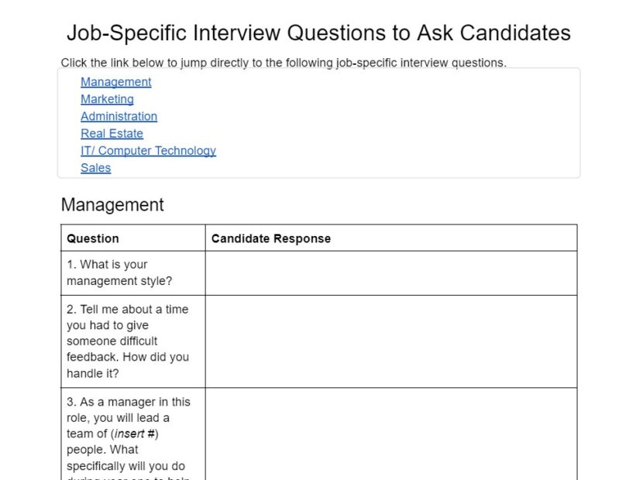
Task: Click the intro sentence 'Click the link below'
Action: [284, 63]
